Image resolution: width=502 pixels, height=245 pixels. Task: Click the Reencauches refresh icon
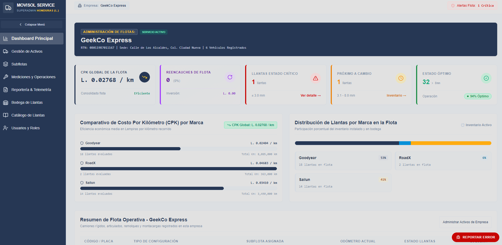[x=230, y=77]
